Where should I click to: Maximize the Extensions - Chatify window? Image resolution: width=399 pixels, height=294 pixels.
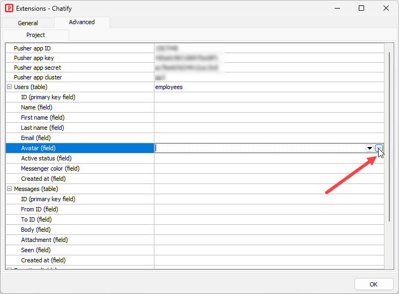click(x=361, y=8)
